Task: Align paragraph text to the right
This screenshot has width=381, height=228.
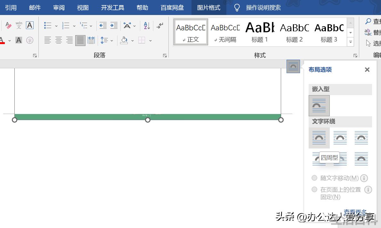Action: (69, 40)
